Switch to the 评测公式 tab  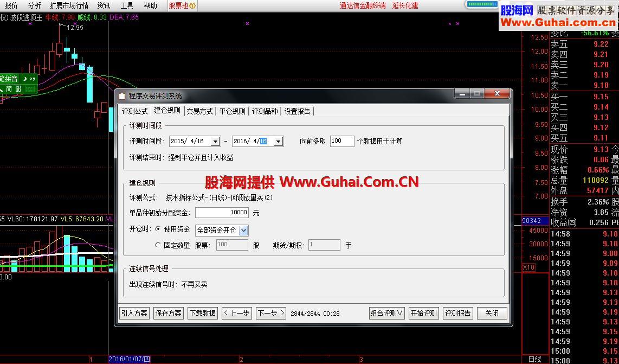point(134,111)
